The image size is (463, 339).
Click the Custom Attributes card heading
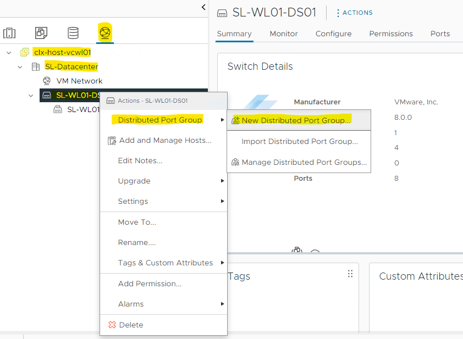(x=421, y=276)
